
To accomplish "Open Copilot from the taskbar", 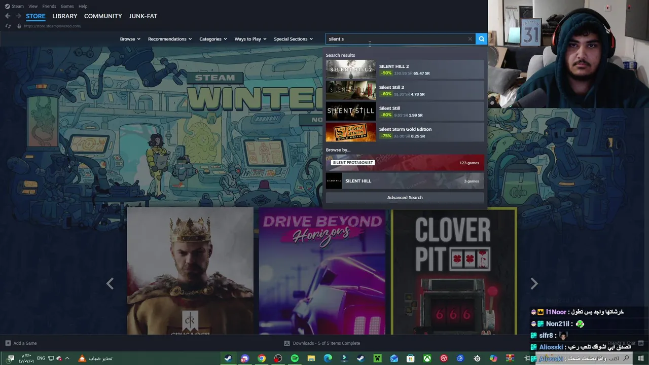I will pyautogui.click(x=493, y=358).
